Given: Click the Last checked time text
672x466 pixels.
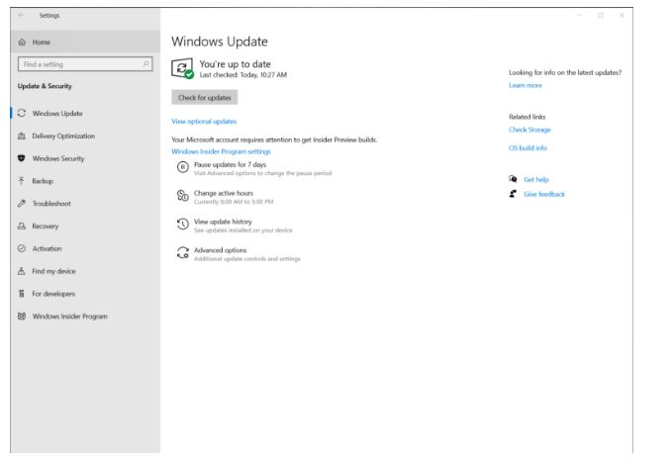Looking at the screenshot, I should pyautogui.click(x=243, y=74).
